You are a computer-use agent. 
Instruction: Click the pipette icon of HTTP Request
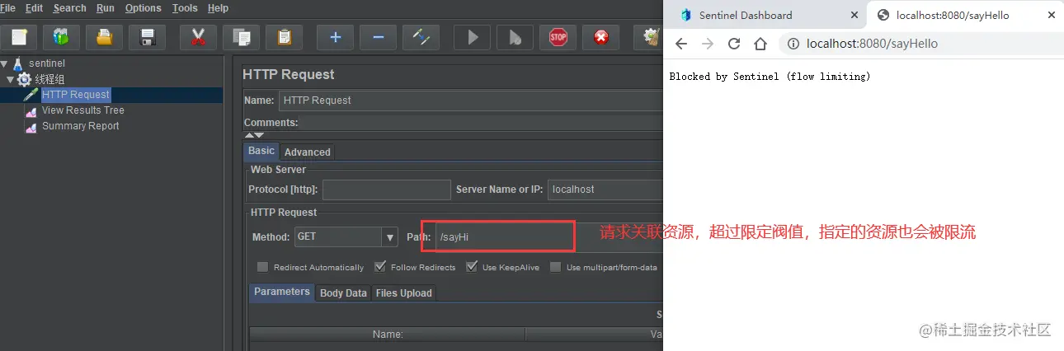[31, 95]
